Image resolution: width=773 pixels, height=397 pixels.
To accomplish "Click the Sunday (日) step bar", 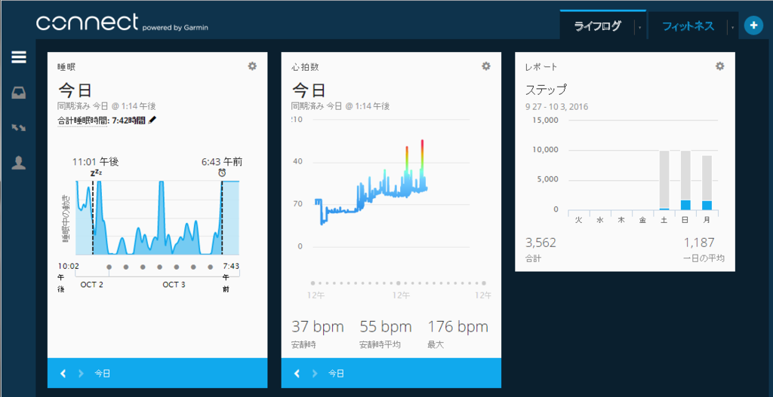I will pyautogui.click(x=685, y=181).
